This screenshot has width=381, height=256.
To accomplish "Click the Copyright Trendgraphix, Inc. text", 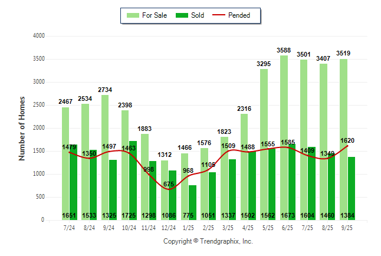I will click(208, 241).
